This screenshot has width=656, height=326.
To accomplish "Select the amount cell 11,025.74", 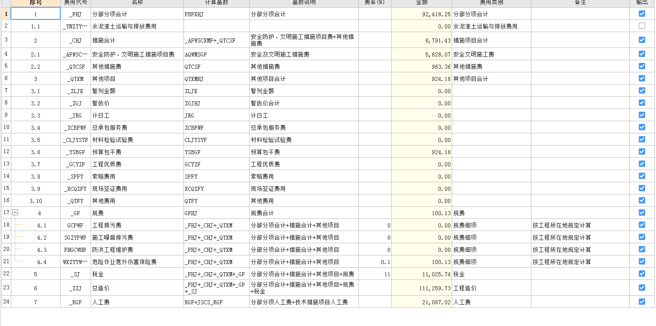I will coord(422,274).
